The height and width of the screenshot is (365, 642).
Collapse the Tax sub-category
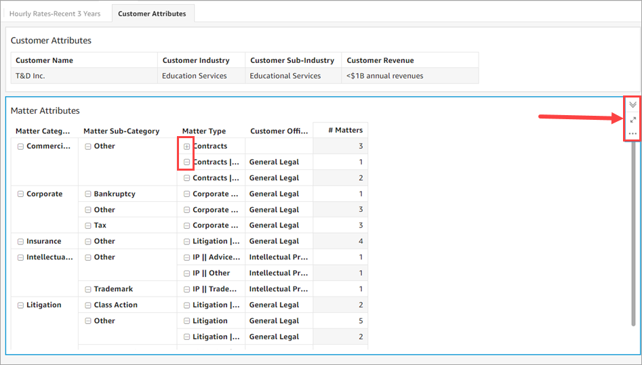tap(88, 226)
